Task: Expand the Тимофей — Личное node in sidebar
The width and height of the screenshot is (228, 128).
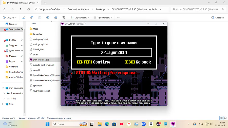Action: tap(3, 29)
